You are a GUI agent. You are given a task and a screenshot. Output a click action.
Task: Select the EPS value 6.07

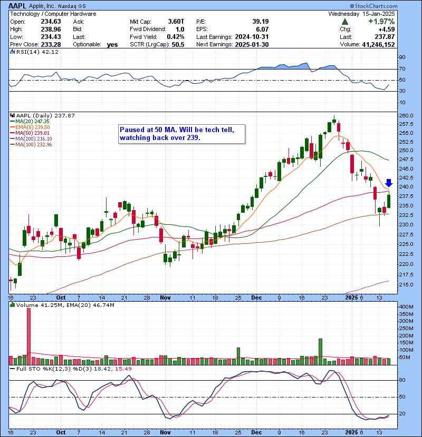coord(263,29)
